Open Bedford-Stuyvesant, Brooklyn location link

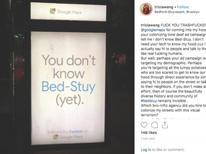click(177, 12)
